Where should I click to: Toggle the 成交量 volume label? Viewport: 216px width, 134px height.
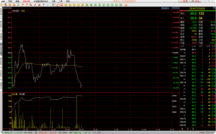(x=15, y=94)
